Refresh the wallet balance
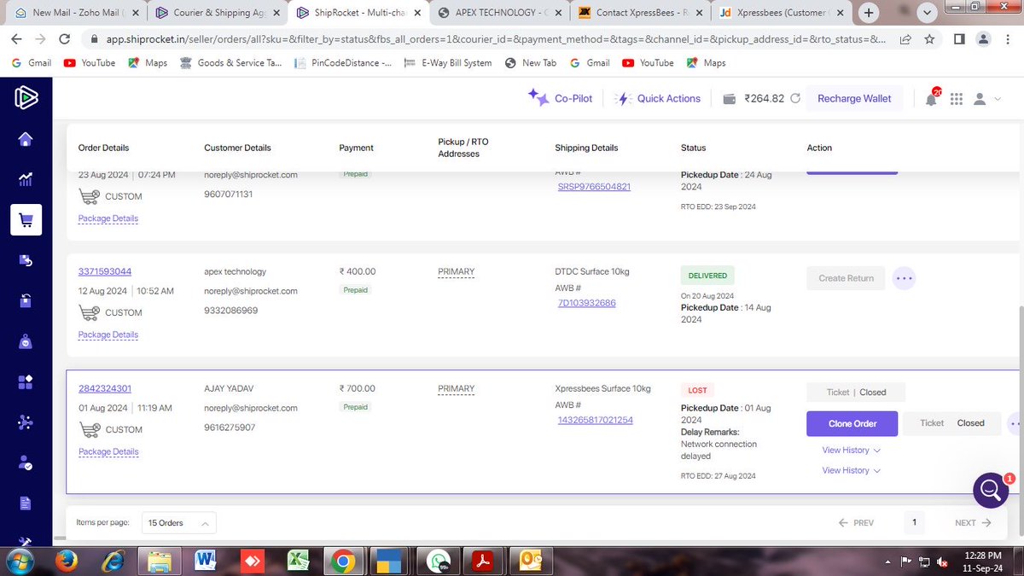Viewport: 1024px width, 576px height. 795,98
